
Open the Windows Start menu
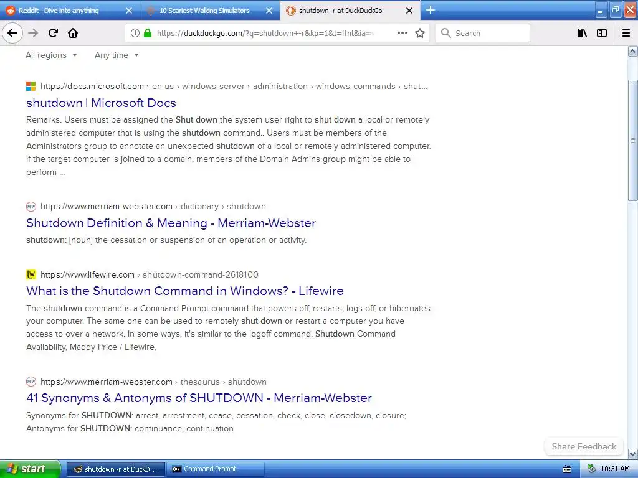coord(30,469)
